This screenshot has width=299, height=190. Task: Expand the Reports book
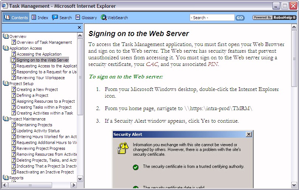(x=6, y=178)
